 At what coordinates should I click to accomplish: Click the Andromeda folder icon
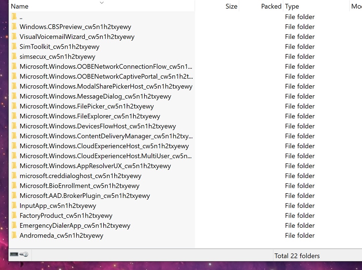(x=14, y=235)
